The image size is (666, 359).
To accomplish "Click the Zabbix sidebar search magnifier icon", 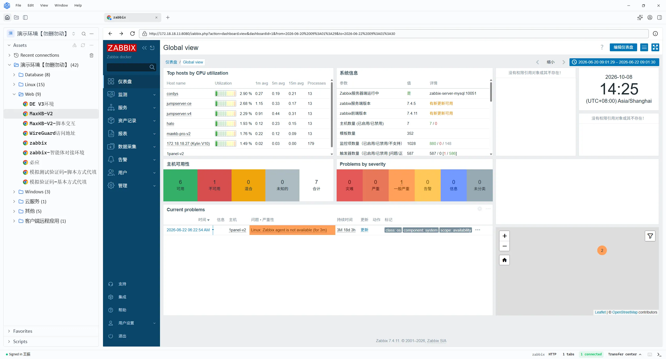I will 152,67.
